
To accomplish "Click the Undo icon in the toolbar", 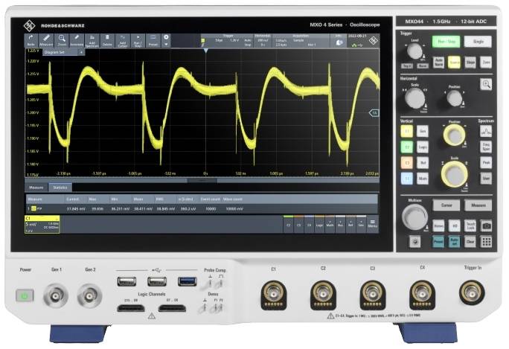I will [x=31, y=39].
